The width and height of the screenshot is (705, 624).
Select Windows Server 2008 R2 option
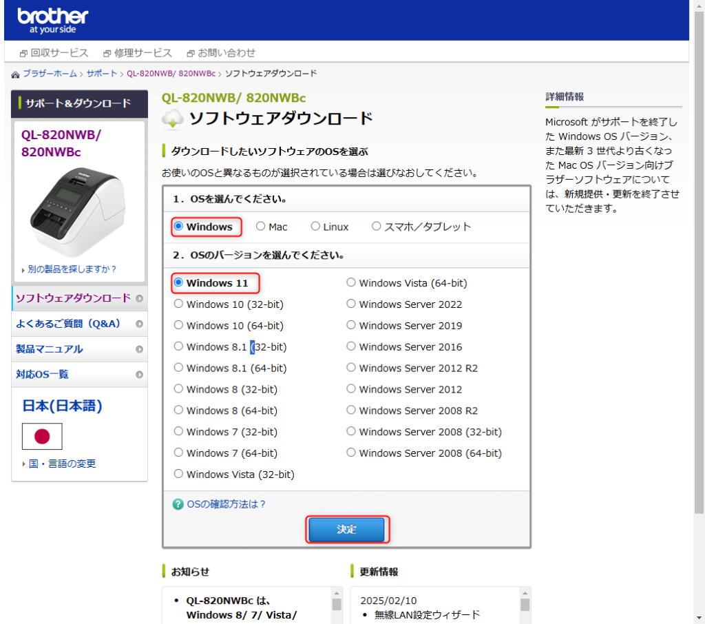click(350, 410)
